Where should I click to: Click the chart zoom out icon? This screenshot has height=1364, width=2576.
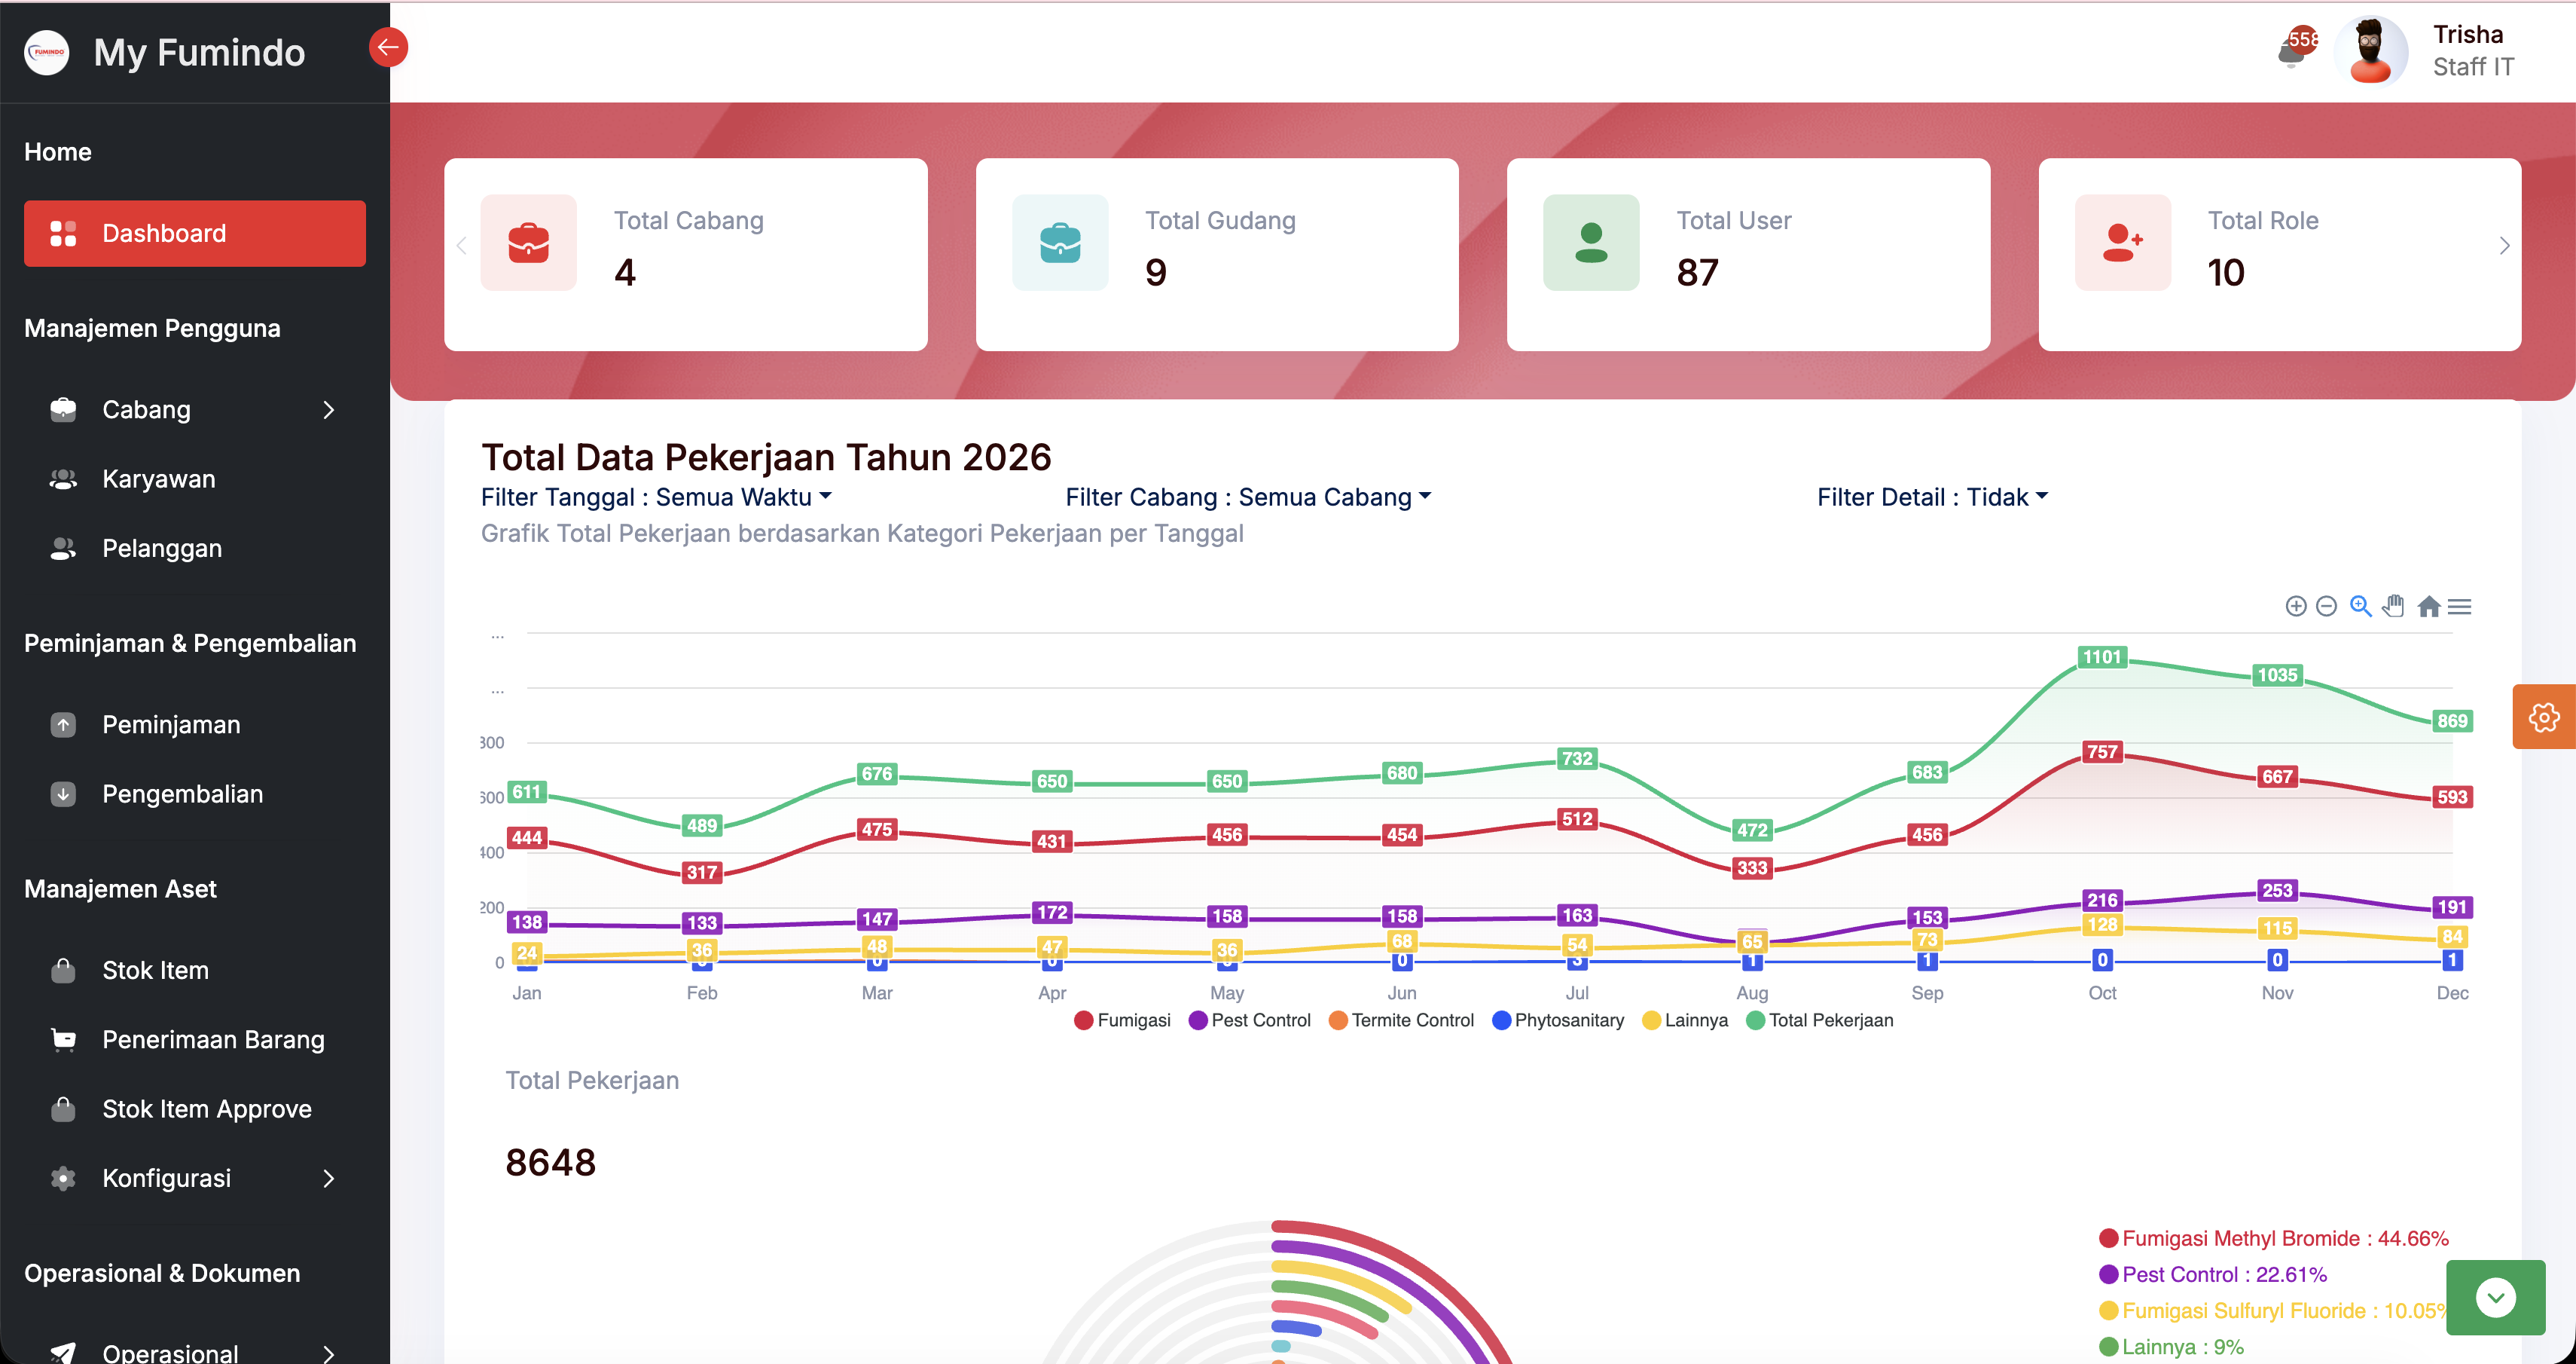(x=2326, y=607)
